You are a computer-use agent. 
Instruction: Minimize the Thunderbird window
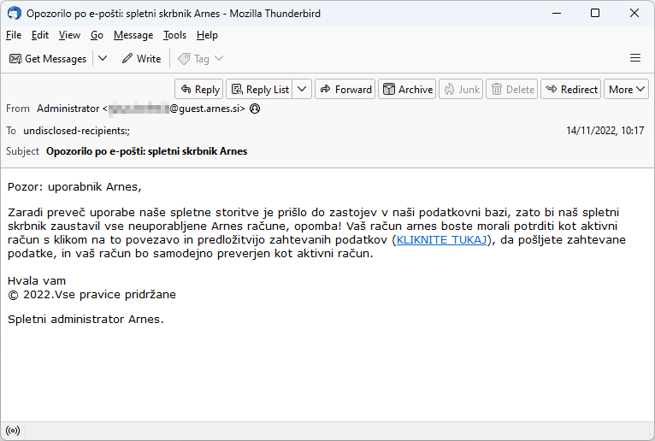(x=557, y=14)
